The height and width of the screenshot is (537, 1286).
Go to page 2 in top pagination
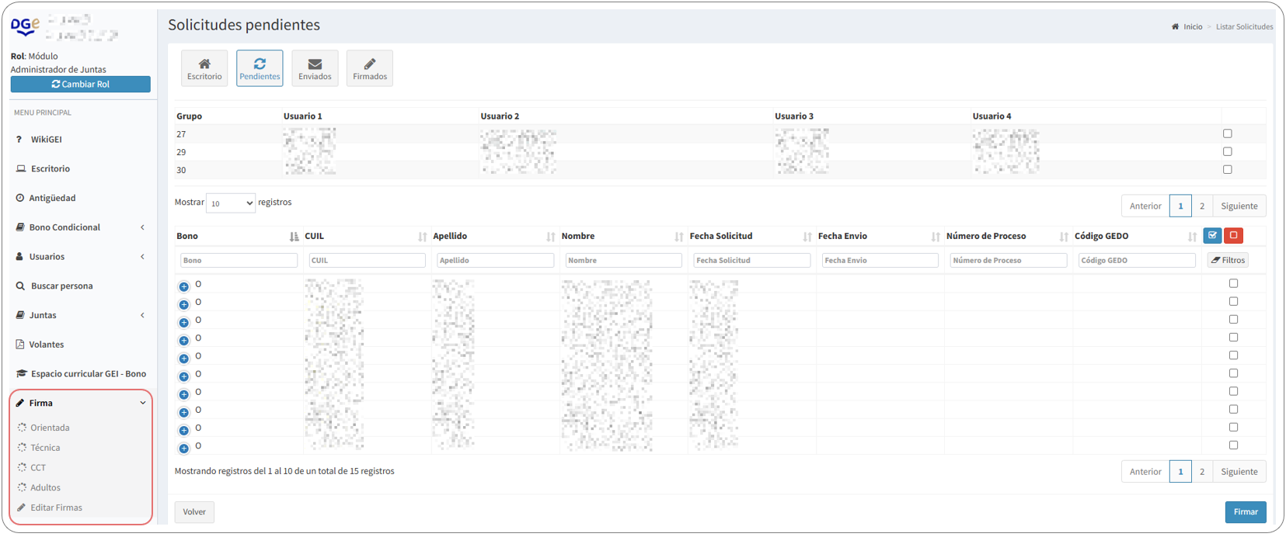(x=1202, y=206)
